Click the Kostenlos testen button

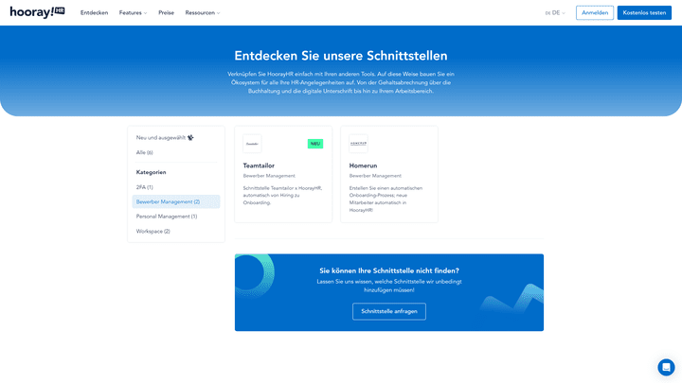pyautogui.click(x=644, y=12)
